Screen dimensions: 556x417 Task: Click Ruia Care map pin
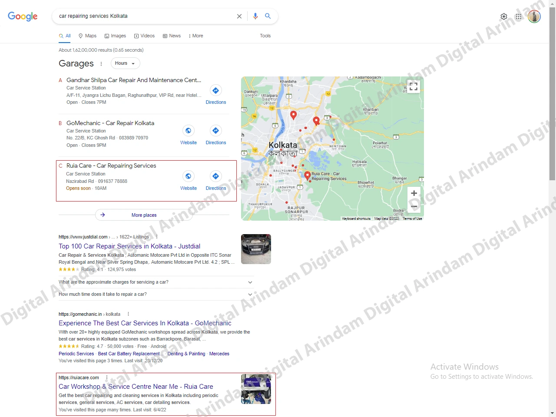point(308,175)
